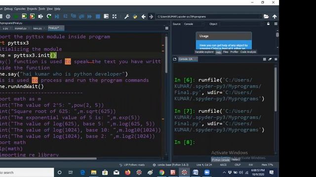Click the Object combo box in Help
Screen dimensions: 316x177
pyautogui.click(x=242, y=24)
